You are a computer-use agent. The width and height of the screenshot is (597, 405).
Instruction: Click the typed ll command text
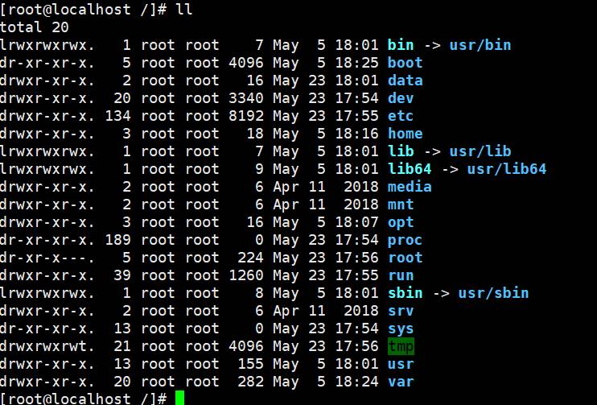pyautogui.click(x=183, y=10)
